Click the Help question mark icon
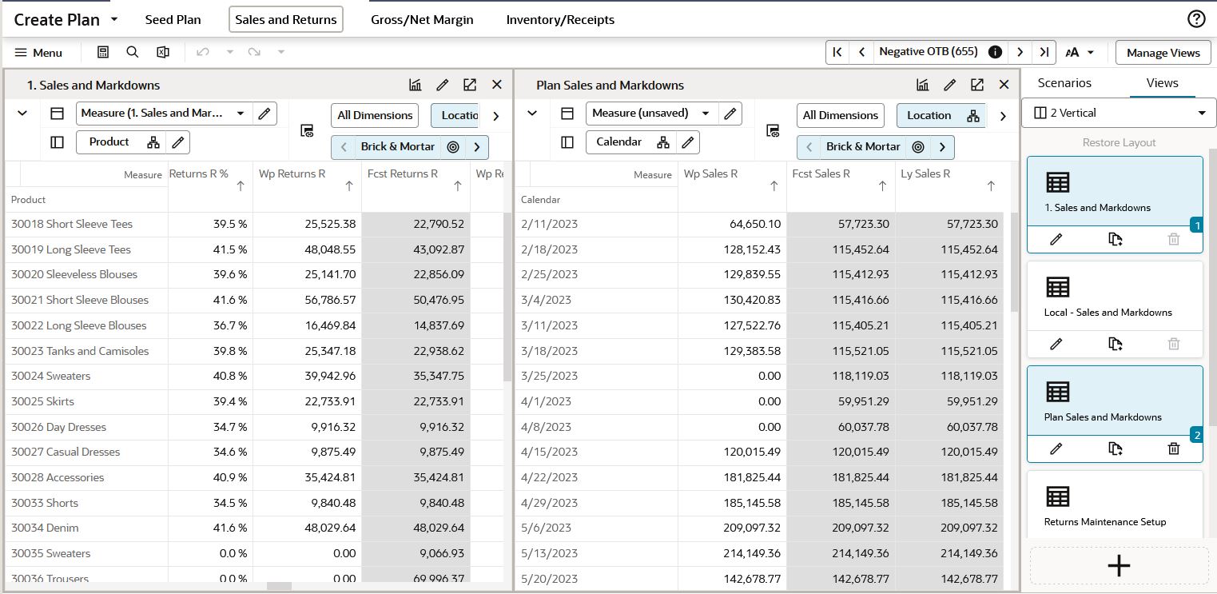 click(1196, 19)
